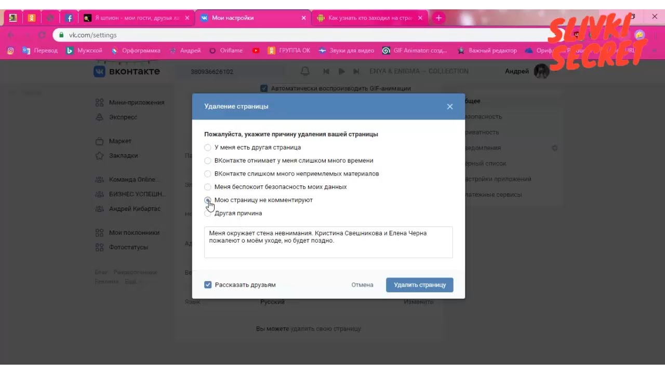Open the Блог footer link

(x=101, y=272)
